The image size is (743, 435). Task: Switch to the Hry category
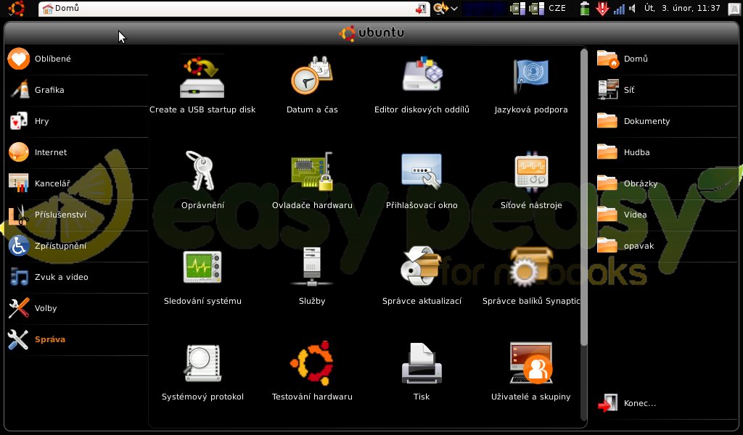77,121
